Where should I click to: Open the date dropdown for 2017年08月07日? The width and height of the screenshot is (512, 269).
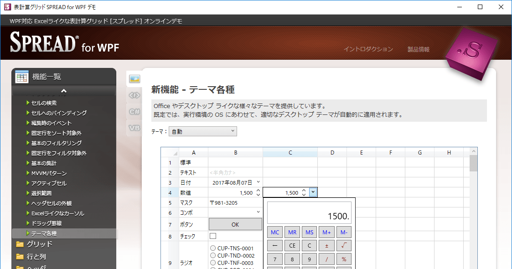point(259,182)
